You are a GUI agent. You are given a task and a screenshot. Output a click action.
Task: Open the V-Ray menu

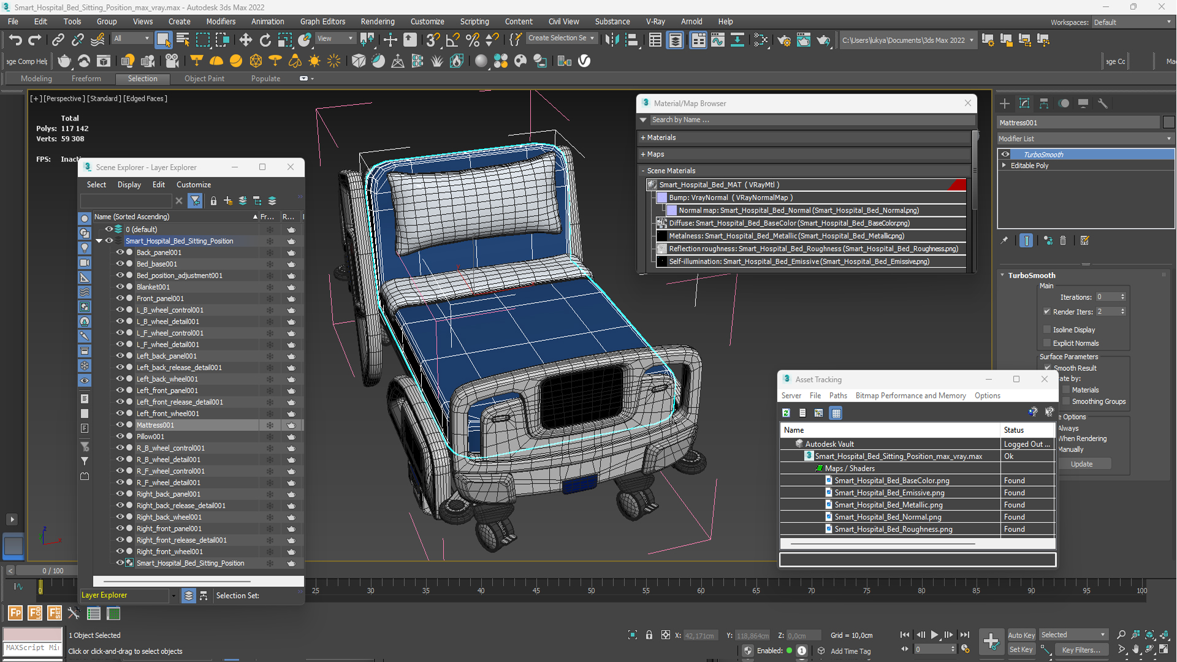click(655, 21)
